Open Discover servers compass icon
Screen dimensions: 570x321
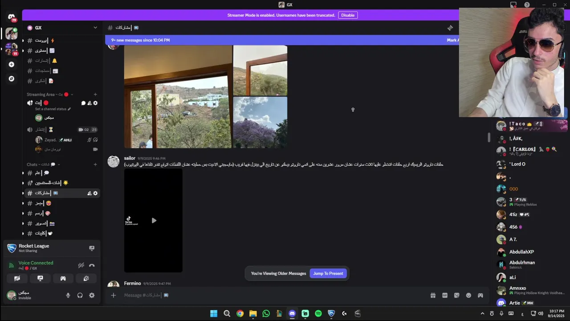click(12, 78)
